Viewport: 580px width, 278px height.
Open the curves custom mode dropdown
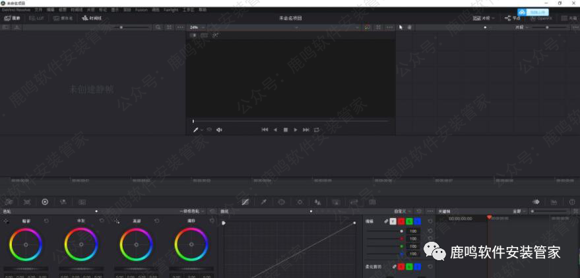tap(398, 211)
